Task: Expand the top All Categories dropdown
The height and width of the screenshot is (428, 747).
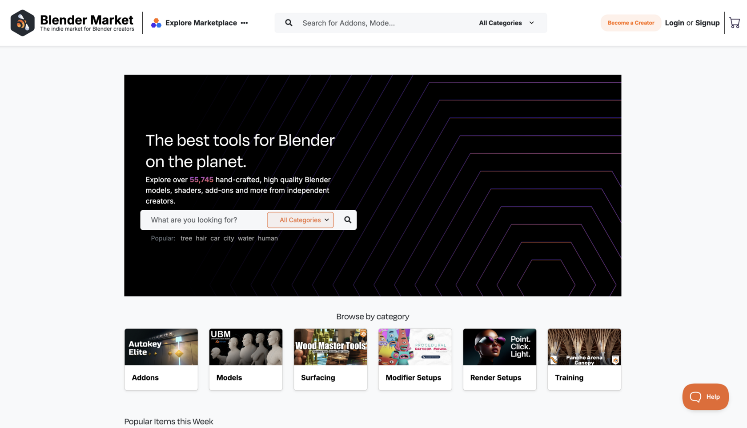Action: click(506, 23)
